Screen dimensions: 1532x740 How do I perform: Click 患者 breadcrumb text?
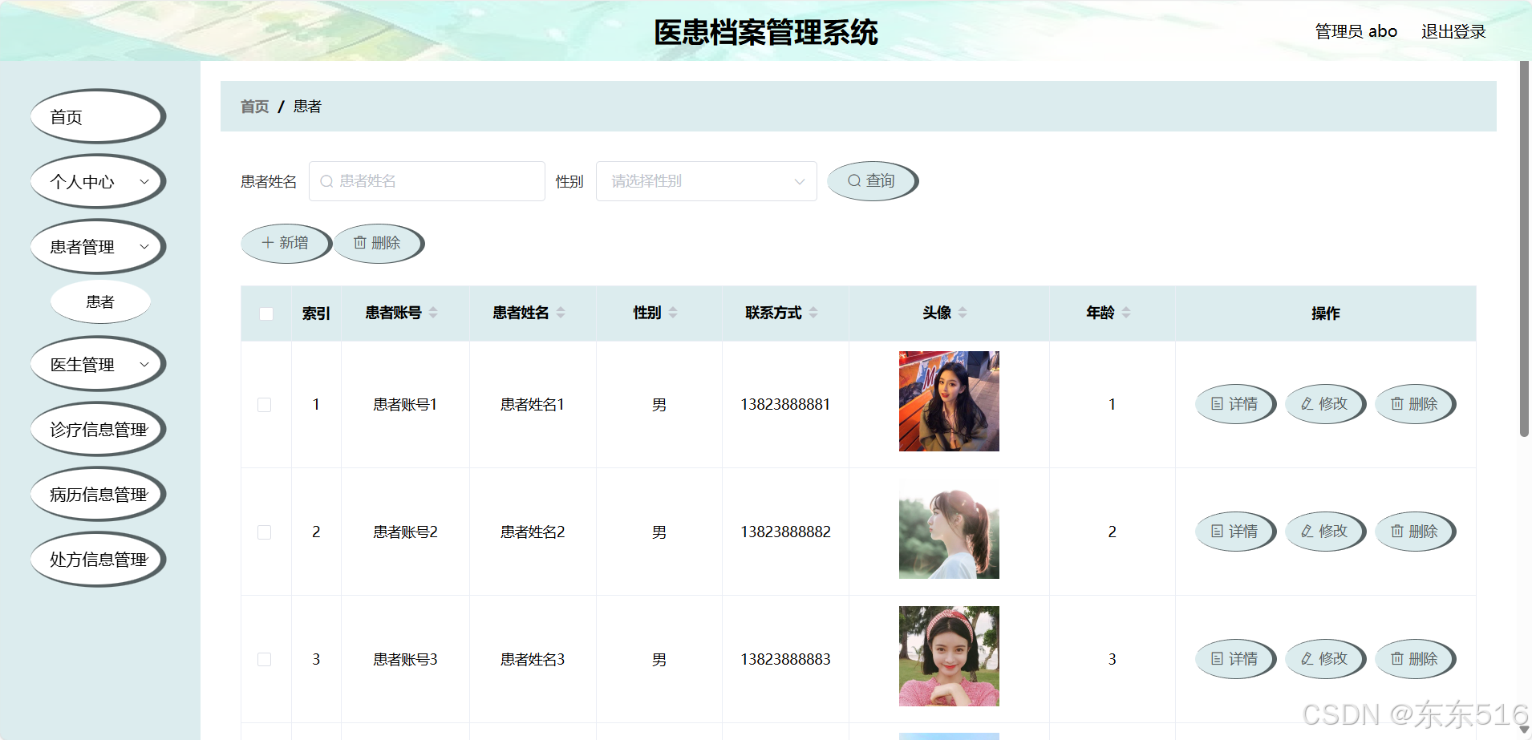307,107
